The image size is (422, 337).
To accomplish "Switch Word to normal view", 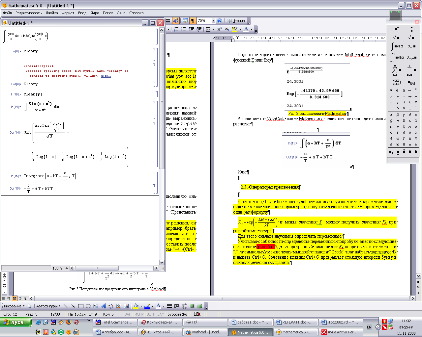I will 3,298.
